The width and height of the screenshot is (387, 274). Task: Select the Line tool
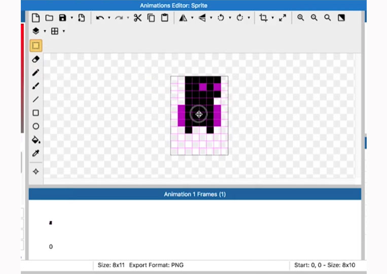[36, 99]
